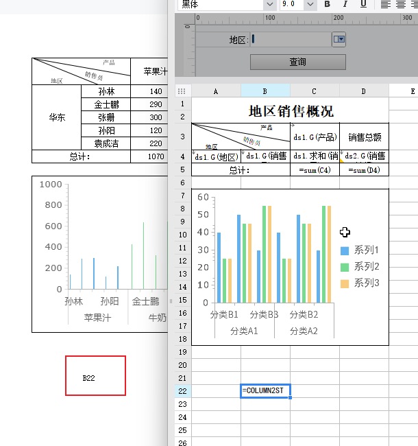The image size is (418, 446).
Task: Select row header 22
Action: (183, 391)
